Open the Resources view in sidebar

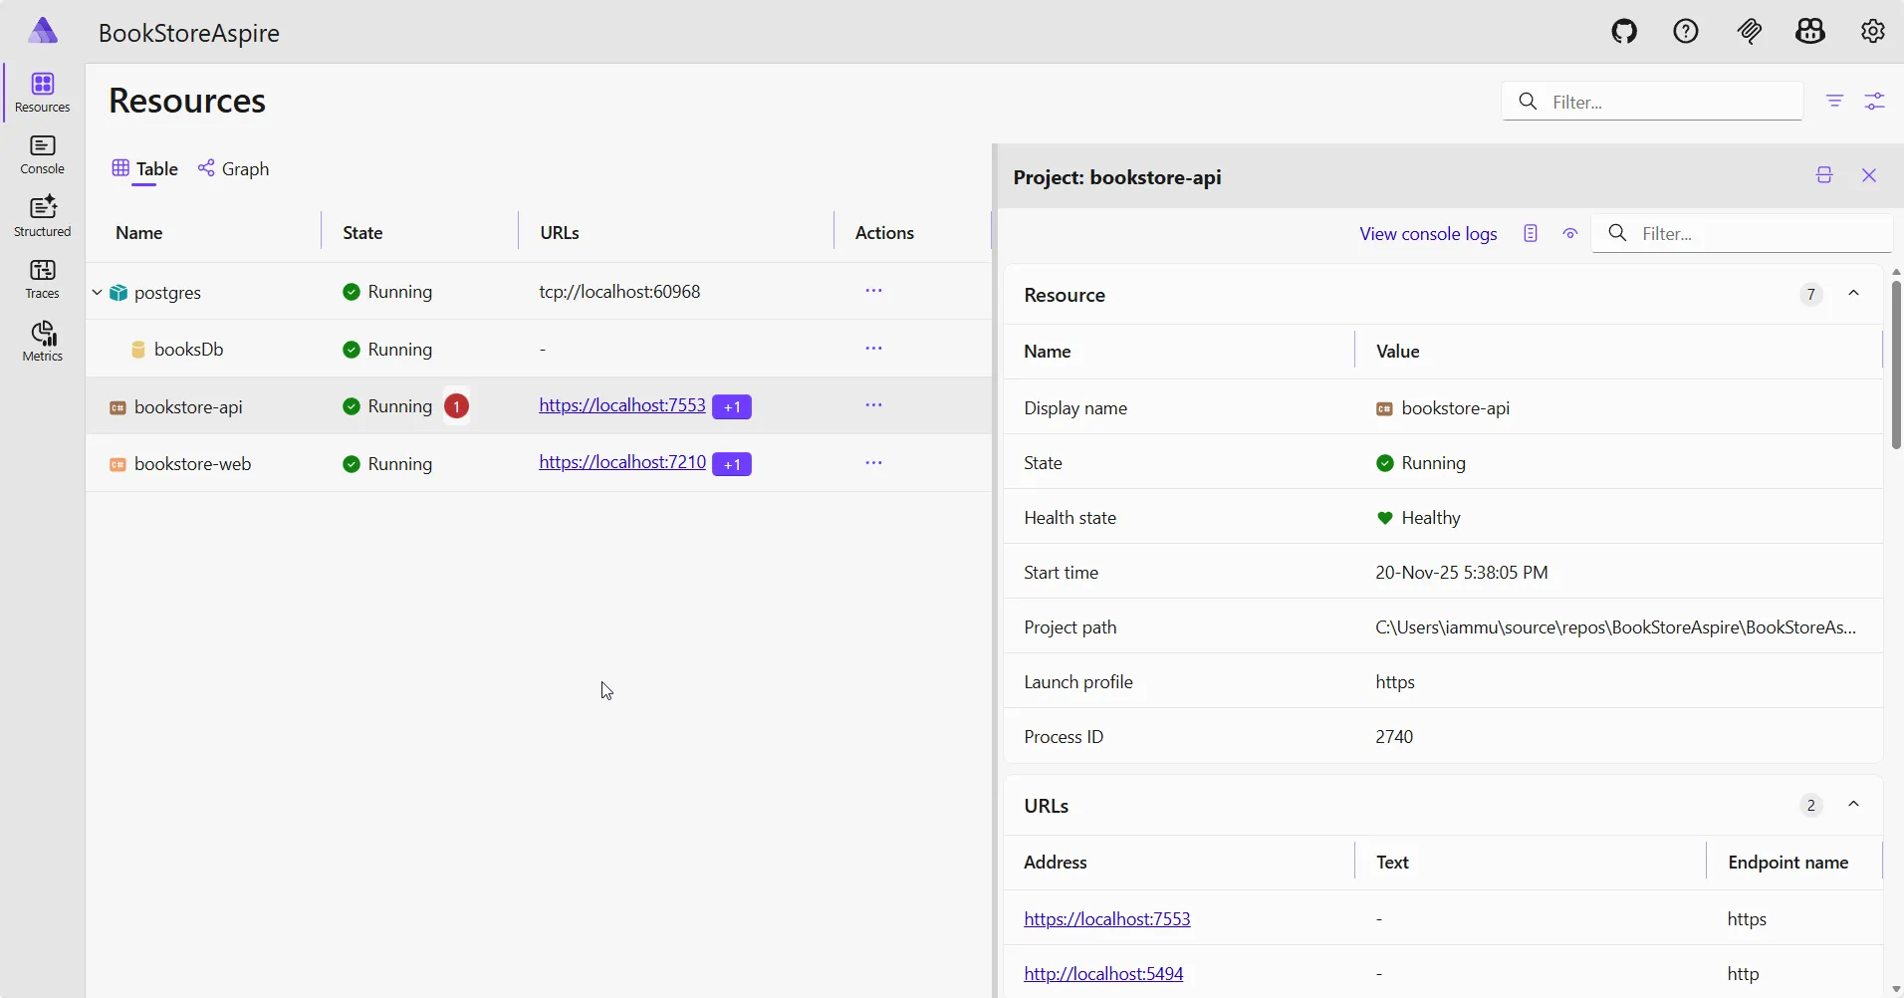(42, 92)
